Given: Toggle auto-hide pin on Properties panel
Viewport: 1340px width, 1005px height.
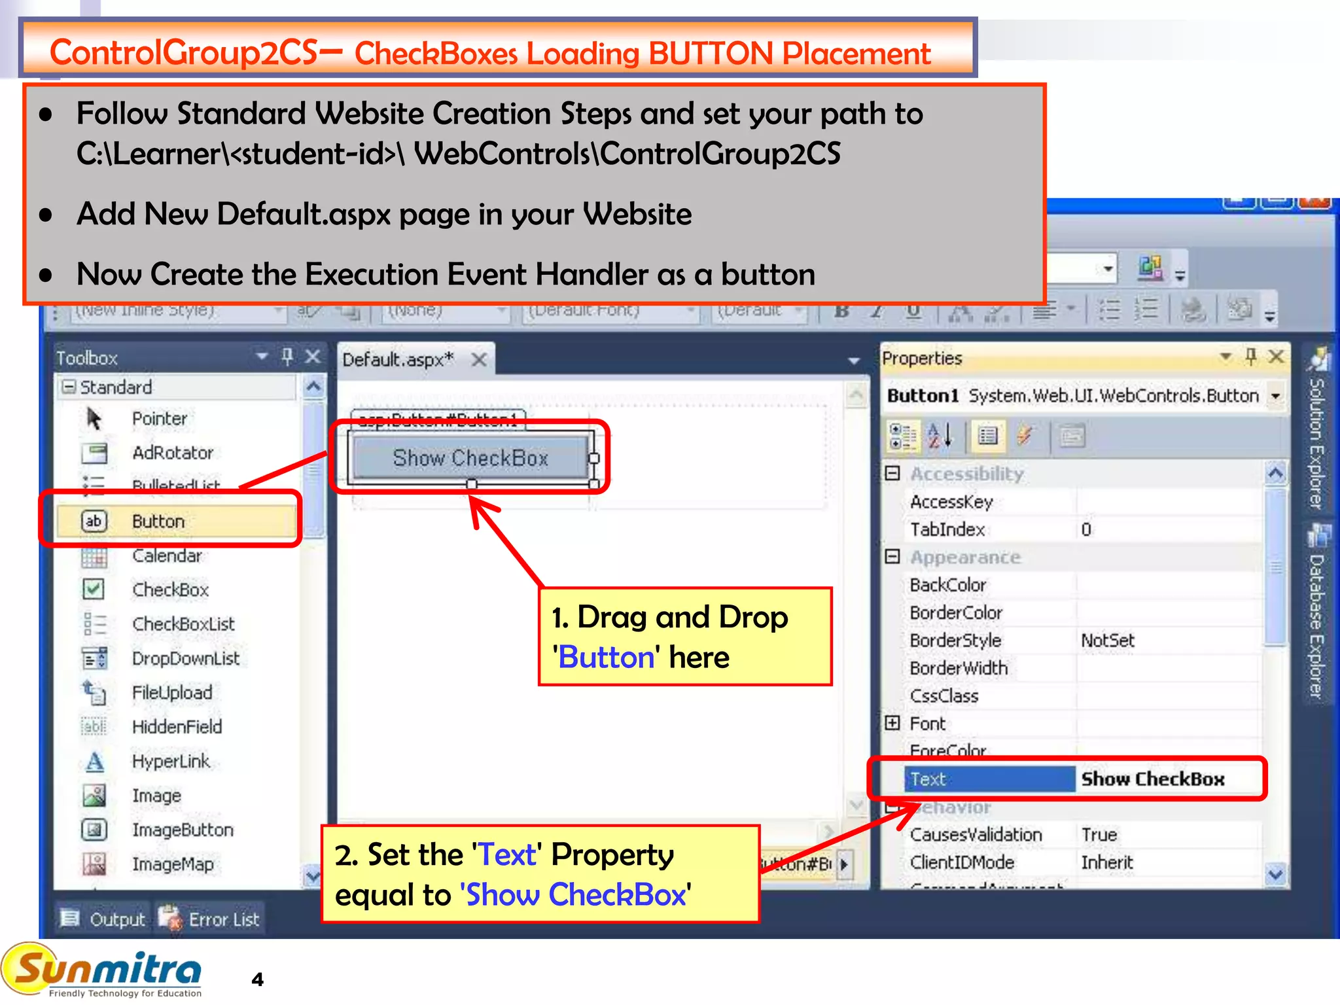Looking at the screenshot, I should click(1250, 357).
